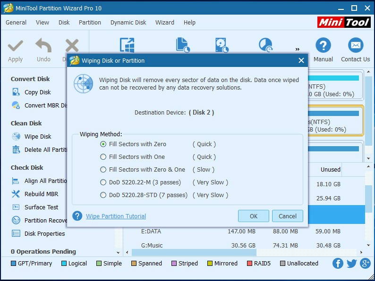
Task: Click the Partition Recovery pie toolbar icon
Action: (x=265, y=45)
